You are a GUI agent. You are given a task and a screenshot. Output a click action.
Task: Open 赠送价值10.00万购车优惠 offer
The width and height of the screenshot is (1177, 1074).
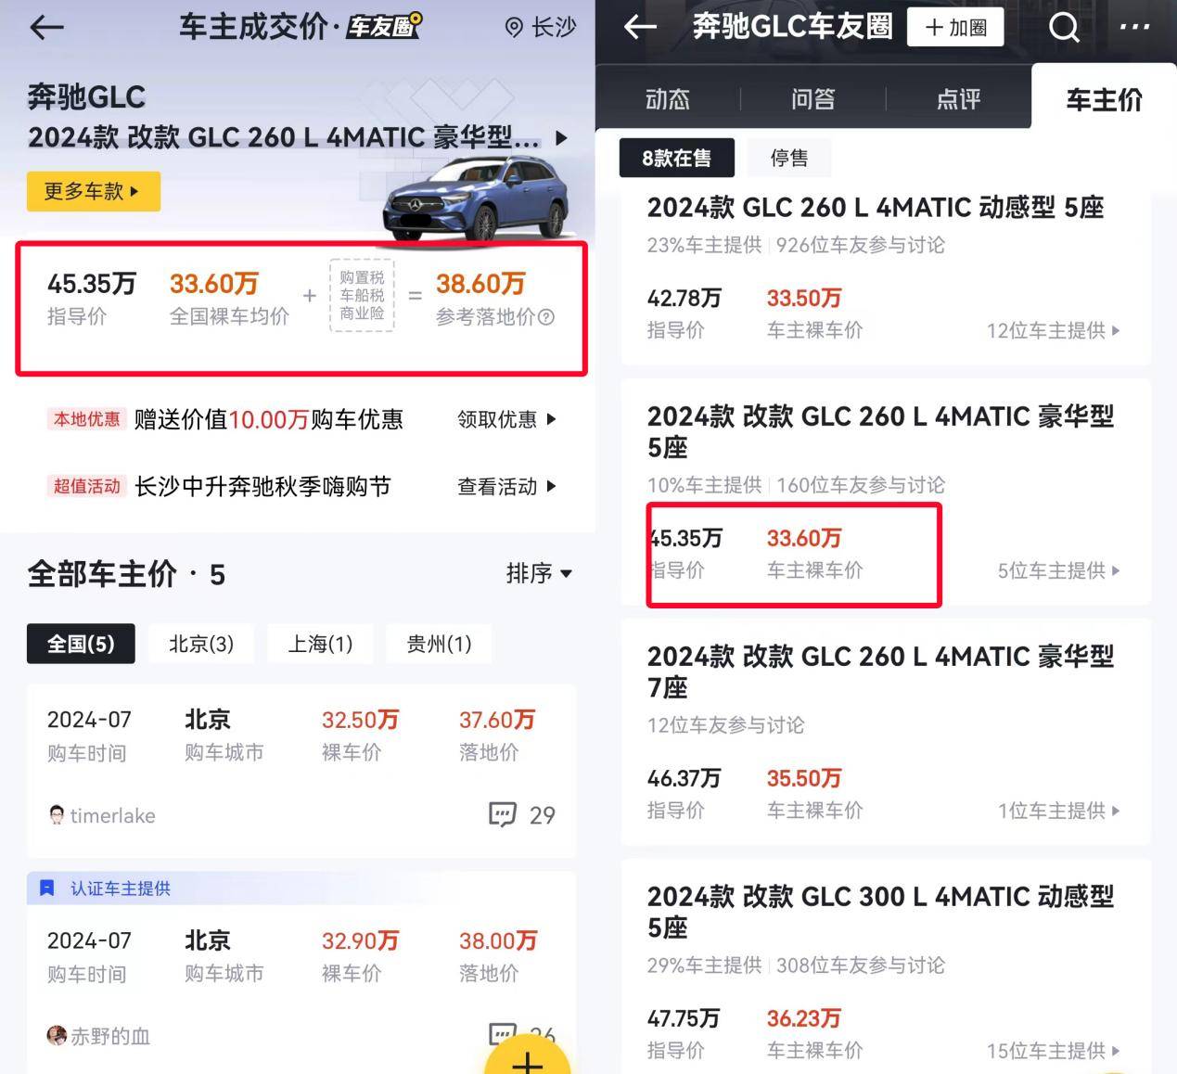coord(269,419)
